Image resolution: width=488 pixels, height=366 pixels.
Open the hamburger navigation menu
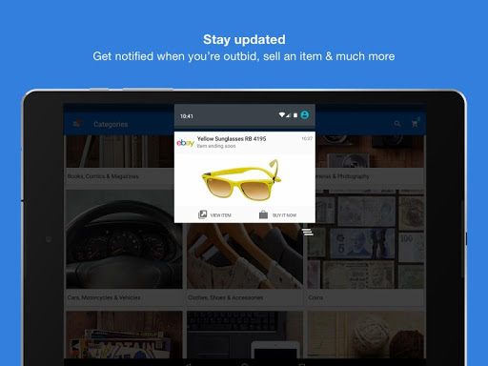point(76,124)
